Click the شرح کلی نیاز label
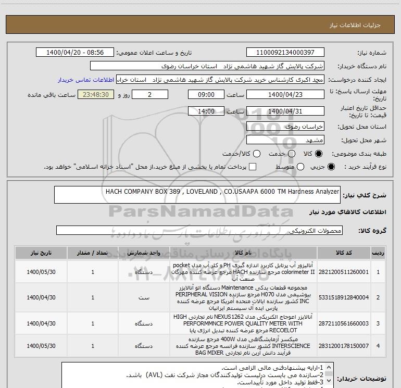Viewport: 401px width, 388px height. click(x=365, y=195)
